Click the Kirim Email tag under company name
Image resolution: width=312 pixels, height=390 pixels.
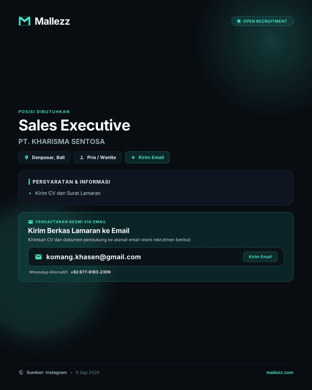(x=147, y=157)
